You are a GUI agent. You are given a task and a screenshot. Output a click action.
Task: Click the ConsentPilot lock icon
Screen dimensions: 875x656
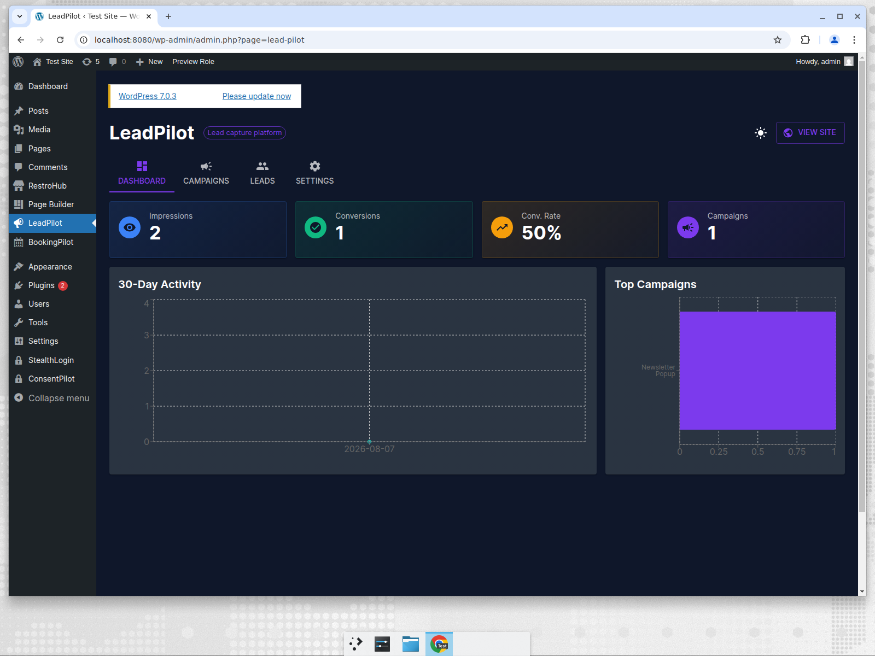tap(19, 379)
